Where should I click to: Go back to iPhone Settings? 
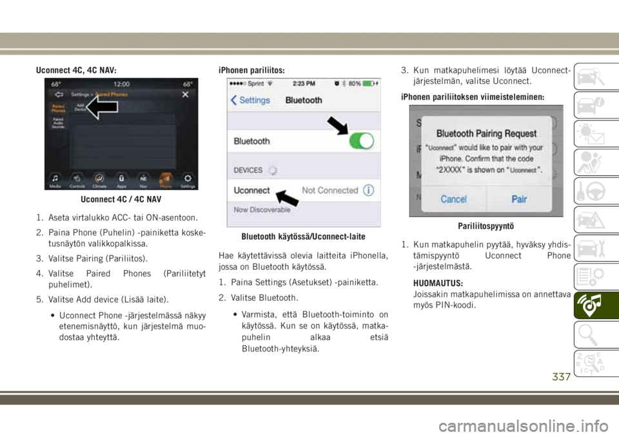coord(250,101)
